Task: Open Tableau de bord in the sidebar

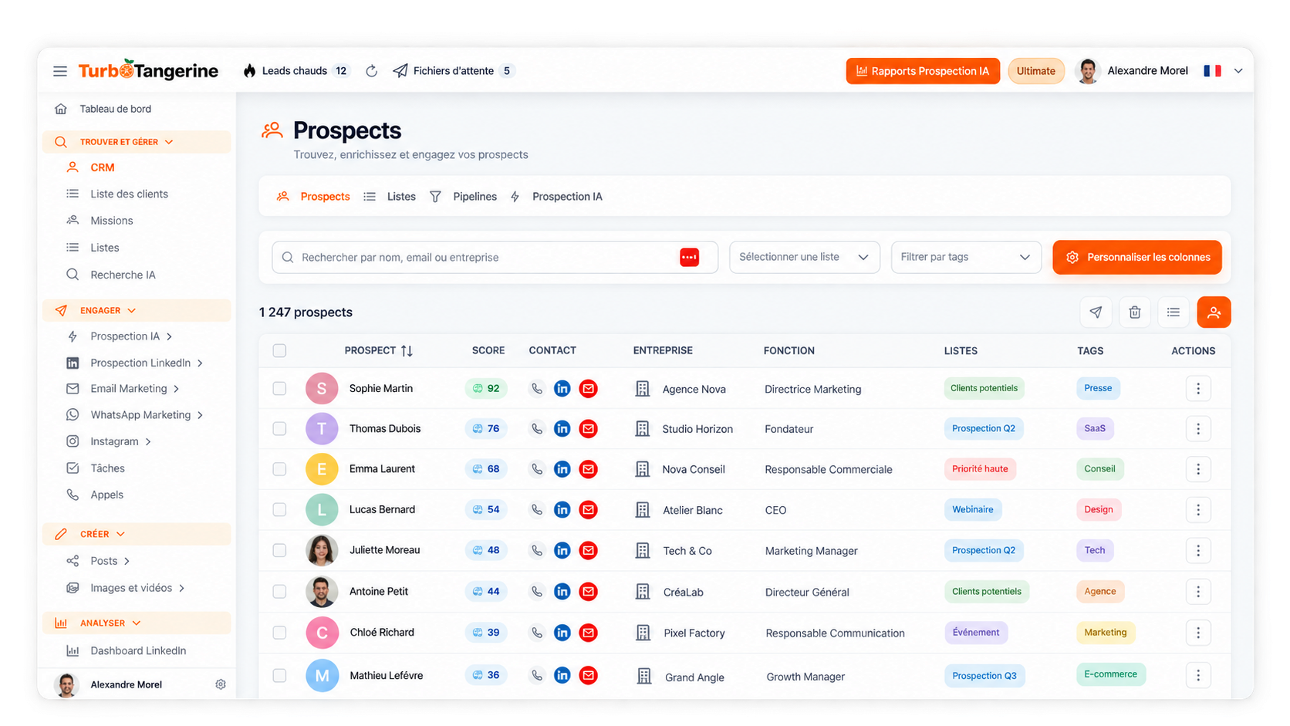Action: pyautogui.click(x=115, y=109)
